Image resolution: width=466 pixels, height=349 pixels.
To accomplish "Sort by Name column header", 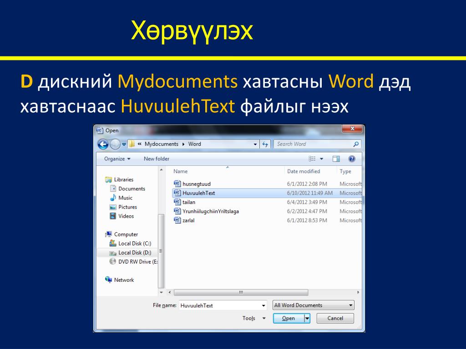I will point(180,171).
